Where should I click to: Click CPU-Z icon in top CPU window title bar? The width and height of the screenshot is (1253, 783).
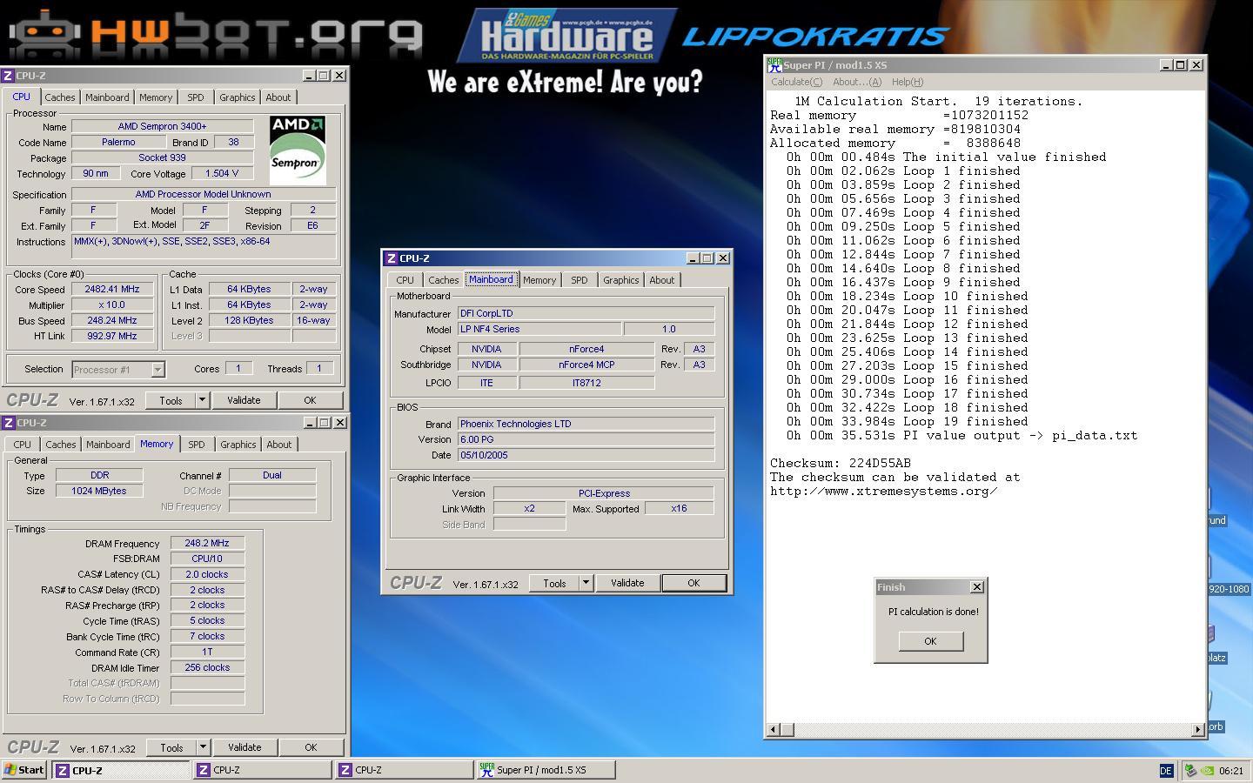click(8, 76)
